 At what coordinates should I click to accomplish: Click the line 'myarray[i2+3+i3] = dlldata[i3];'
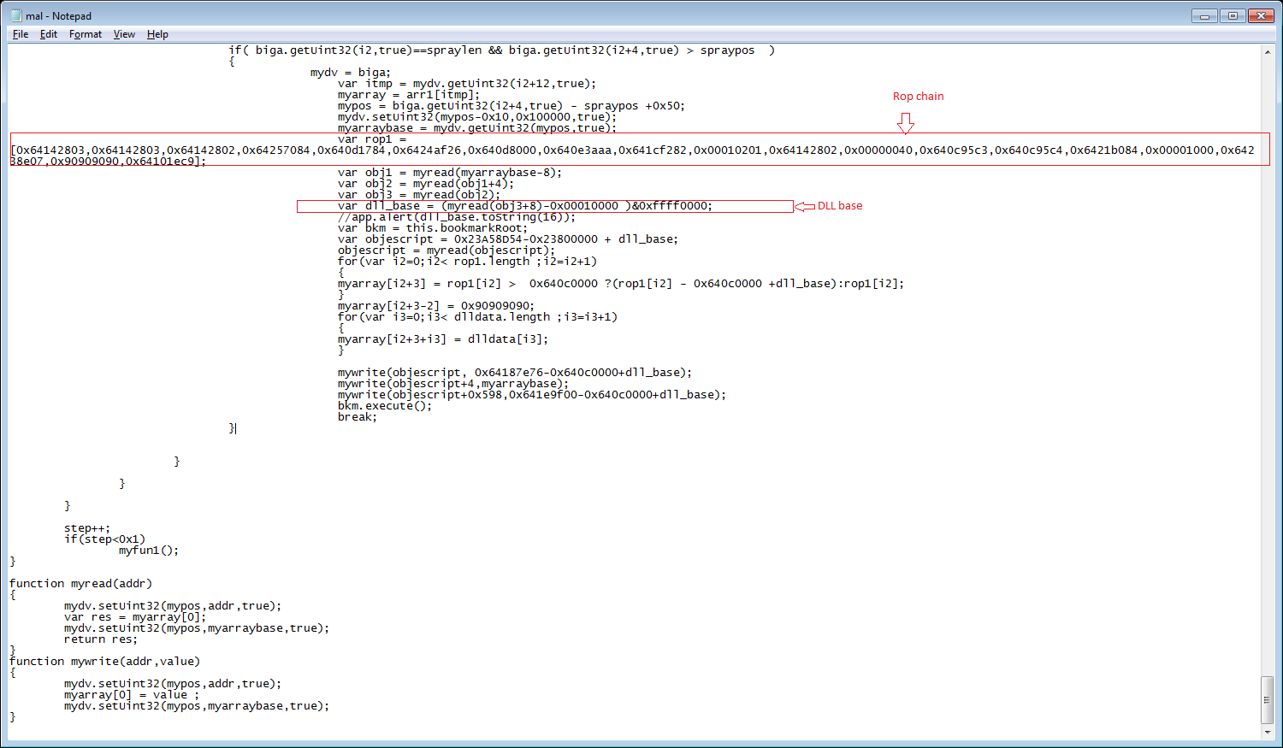[x=443, y=339]
